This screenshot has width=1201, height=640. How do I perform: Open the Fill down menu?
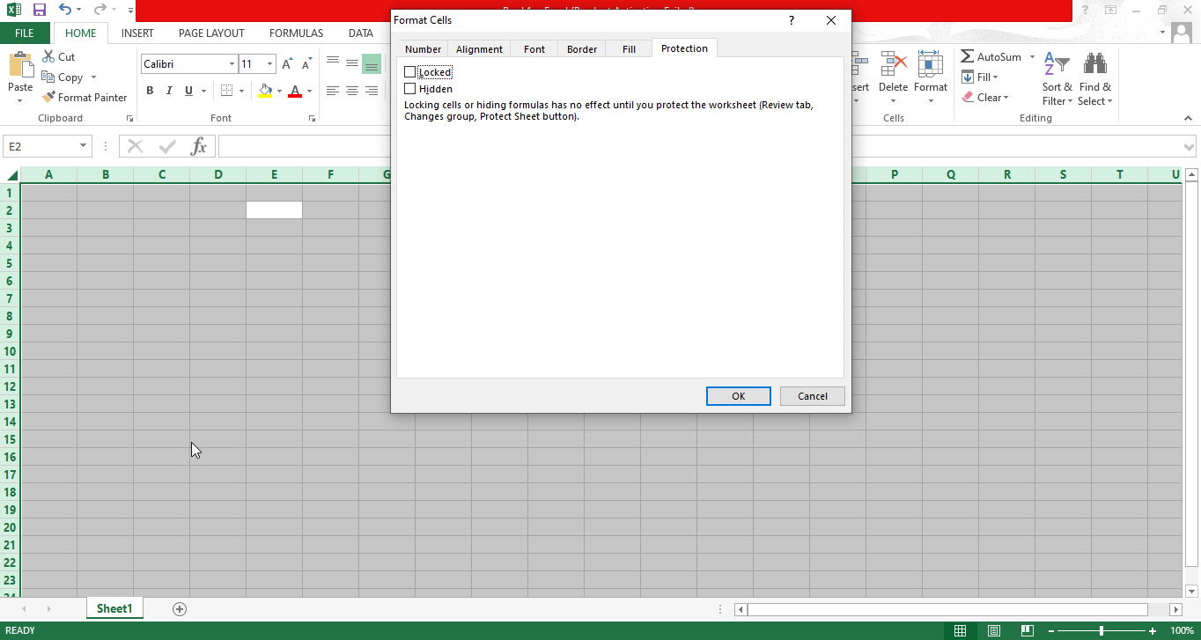[979, 77]
